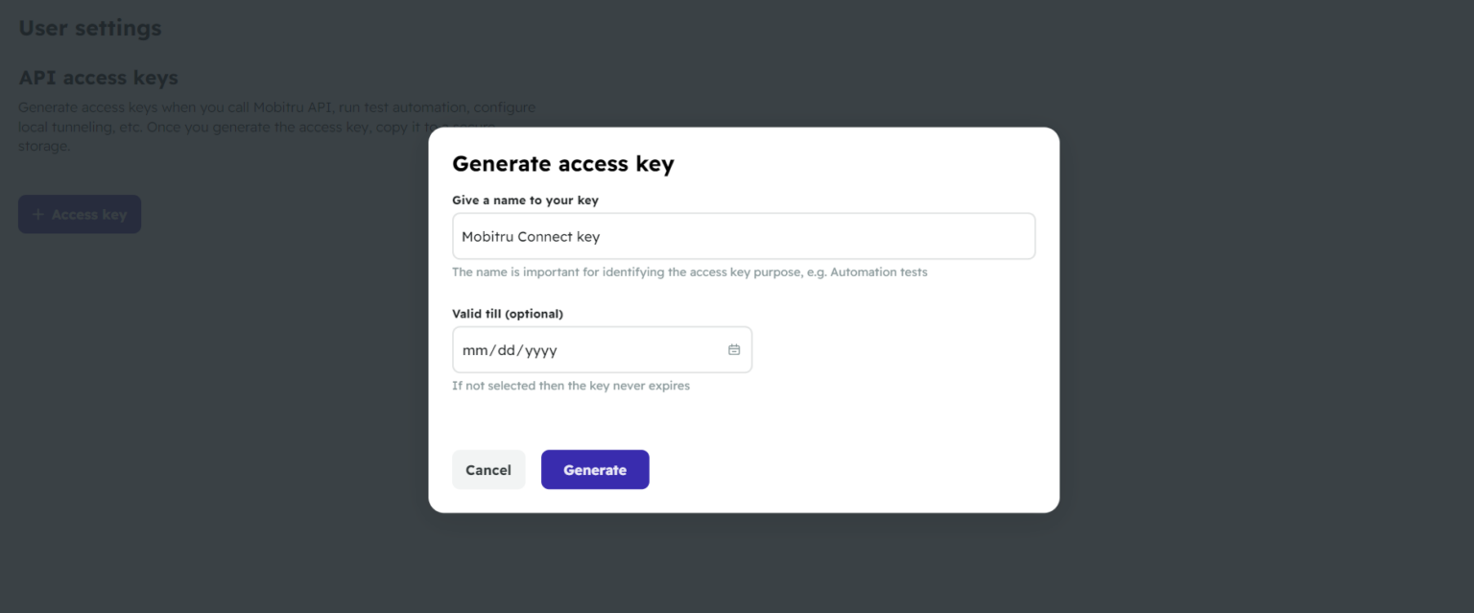This screenshot has height=613, width=1474.
Task: Click the Generate access key dialog title
Action: 563,163
